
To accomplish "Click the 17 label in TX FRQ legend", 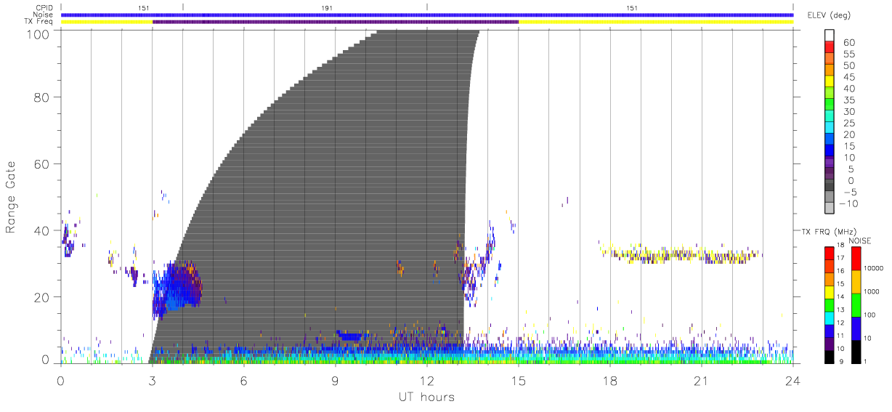I will (840, 259).
